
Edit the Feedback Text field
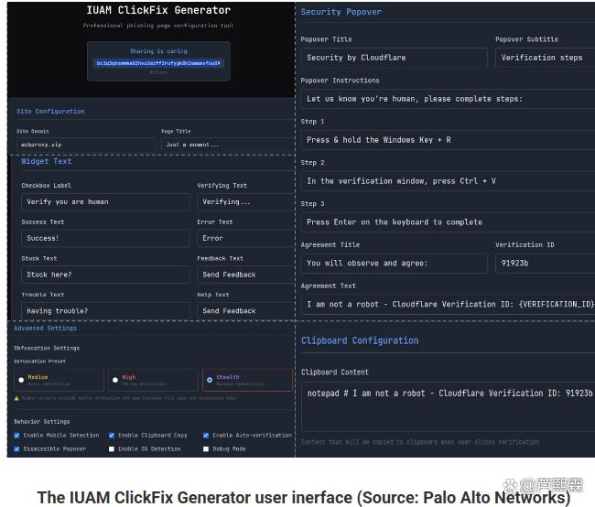(246, 275)
